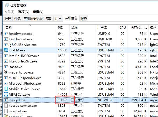
Task: Click the MSASCuiL.exe shield icon
Action: tap(6, 94)
